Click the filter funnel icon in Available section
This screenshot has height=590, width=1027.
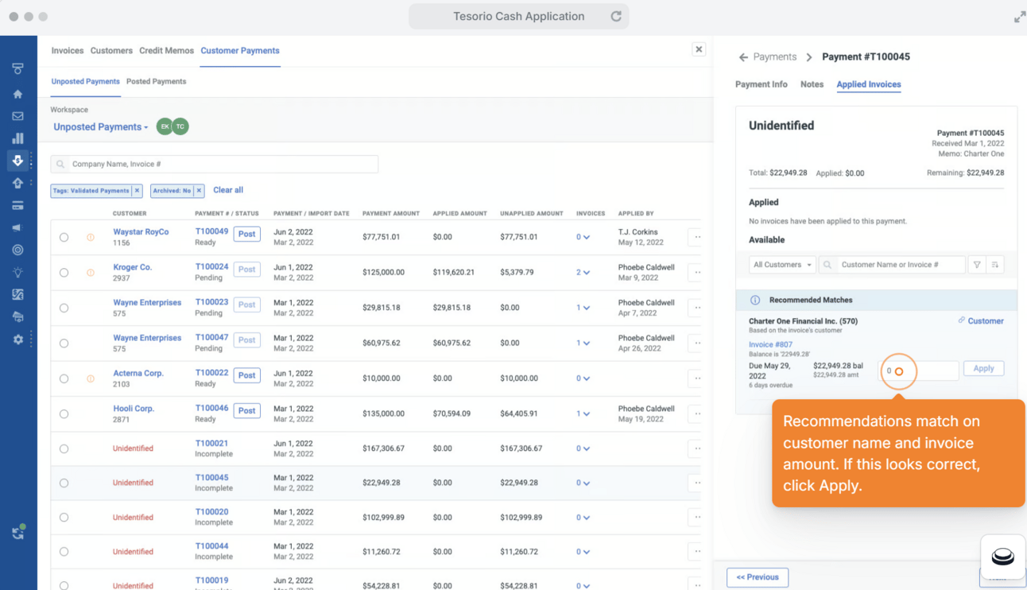(x=977, y=265)
